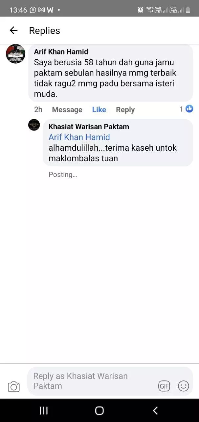Tap the Replies header title
This screenshot has height=422, width=199.
[45, 31]
